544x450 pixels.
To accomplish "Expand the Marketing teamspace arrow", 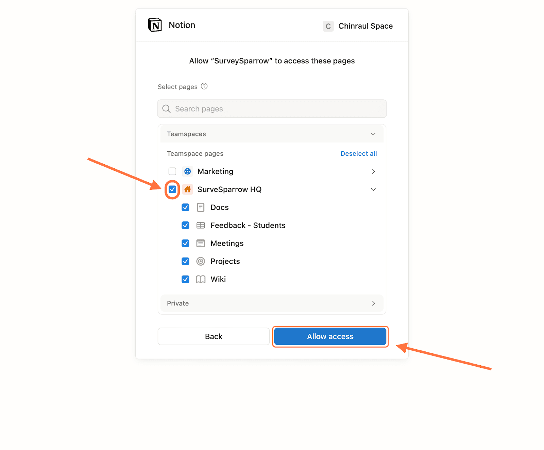I will point(373,171).
